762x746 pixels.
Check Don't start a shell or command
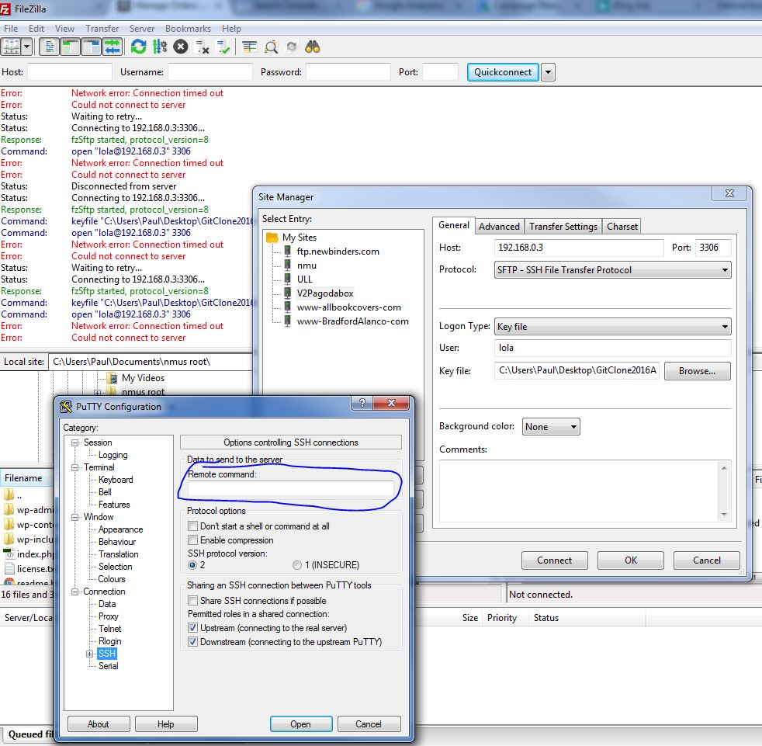pyautogui.click(x=193, y=526)
